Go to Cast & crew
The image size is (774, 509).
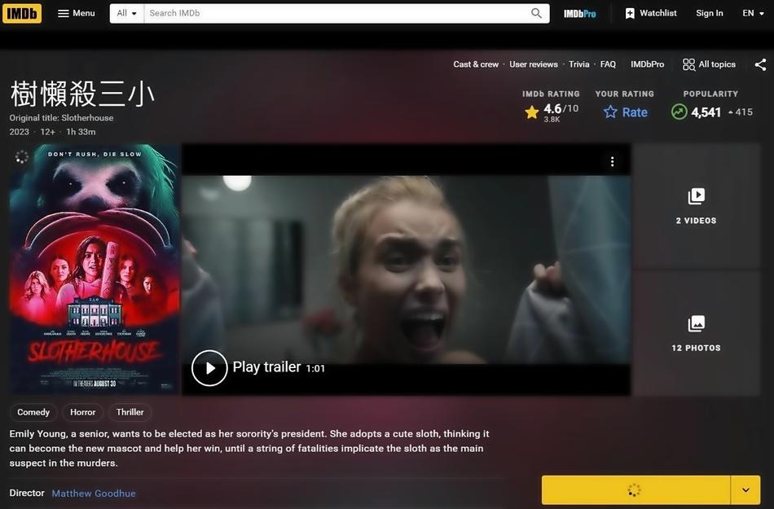point(476,64)
